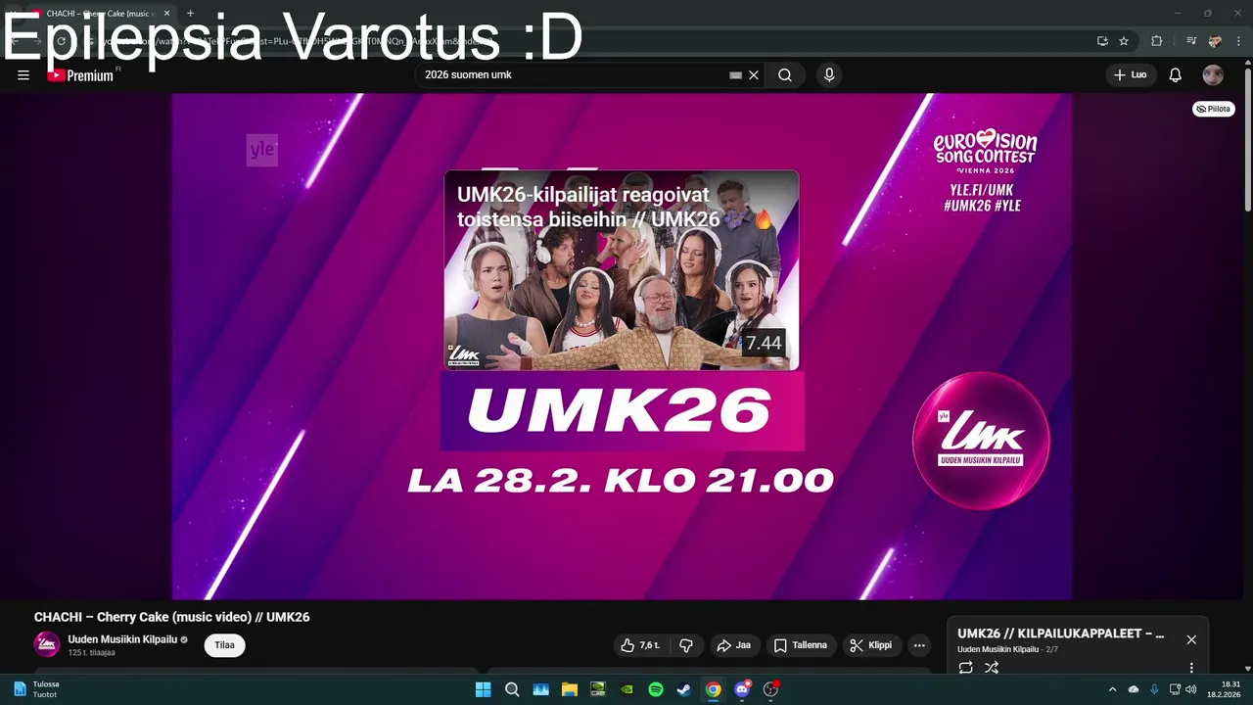1253x705 pixels.
Task: Open YouTube notifications bell
Action: (x=1176, y=75)
